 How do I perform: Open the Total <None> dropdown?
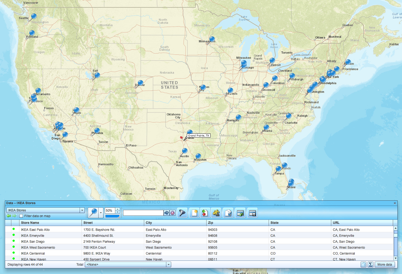click(168, 265)
